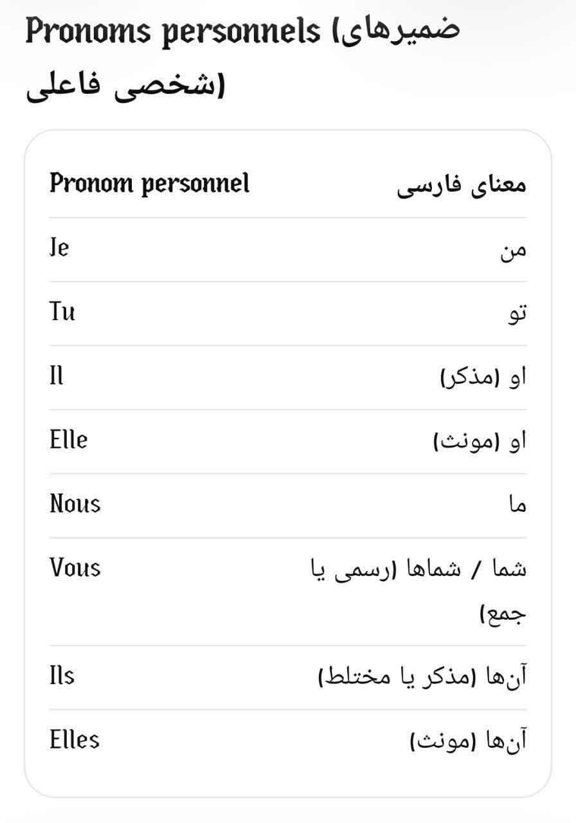Select the 'Nous' pronoun cell
Image resolution: width=576 pixels, height=823 pixels.
75,504
